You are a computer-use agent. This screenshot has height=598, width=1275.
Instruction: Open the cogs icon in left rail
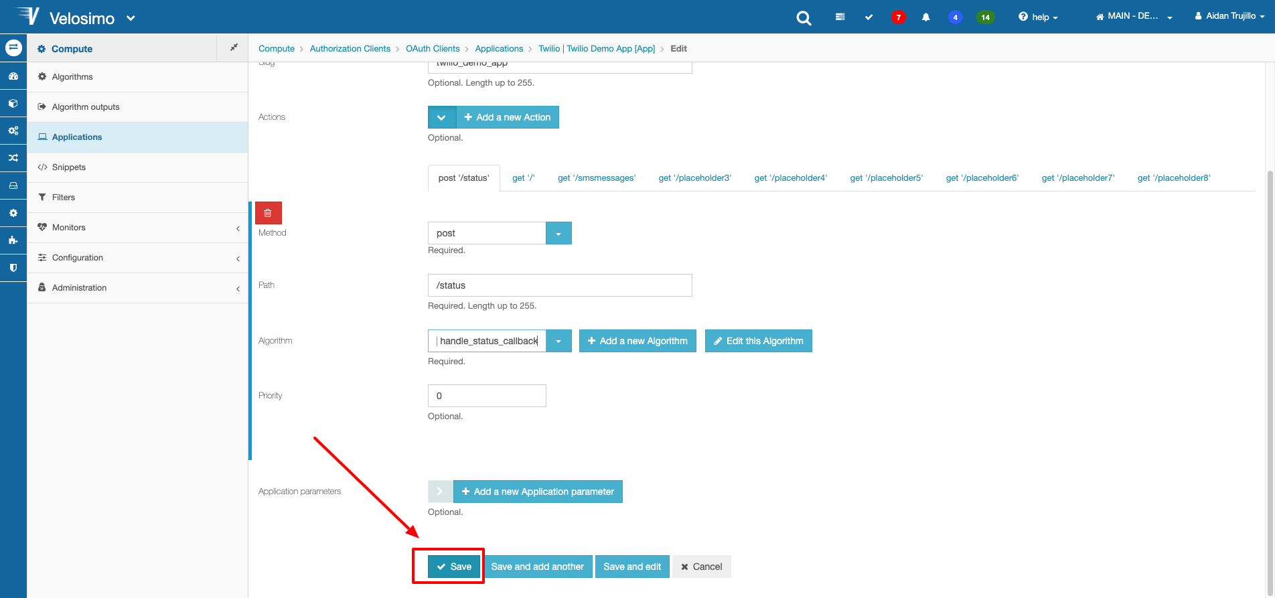pyautogui.click(x=13, y=131)
